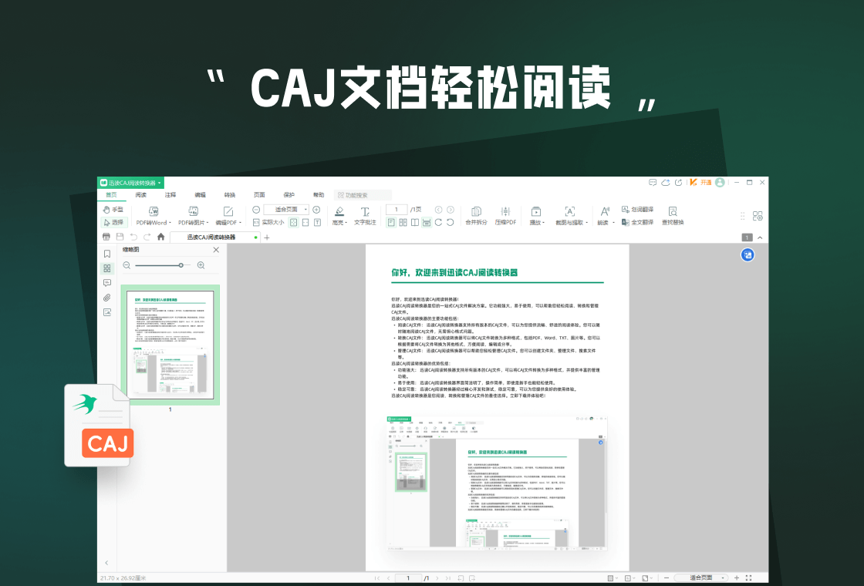This screenshot has height=586, width=864.
Task: Open the 合并拆分 merge/split tool
Action: click(x=476, y=216)
